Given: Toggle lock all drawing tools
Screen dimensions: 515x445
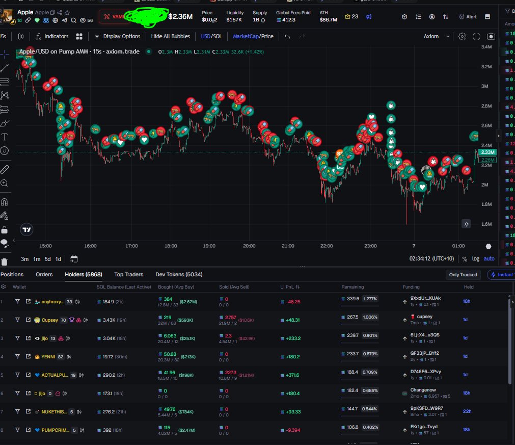Looking at the screenshot, I should coord(4,230).
